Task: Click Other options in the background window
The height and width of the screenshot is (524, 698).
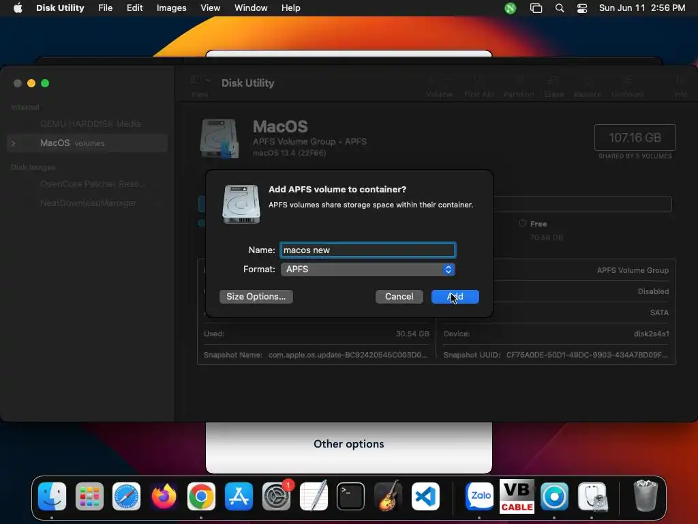Action: (348, 443)
